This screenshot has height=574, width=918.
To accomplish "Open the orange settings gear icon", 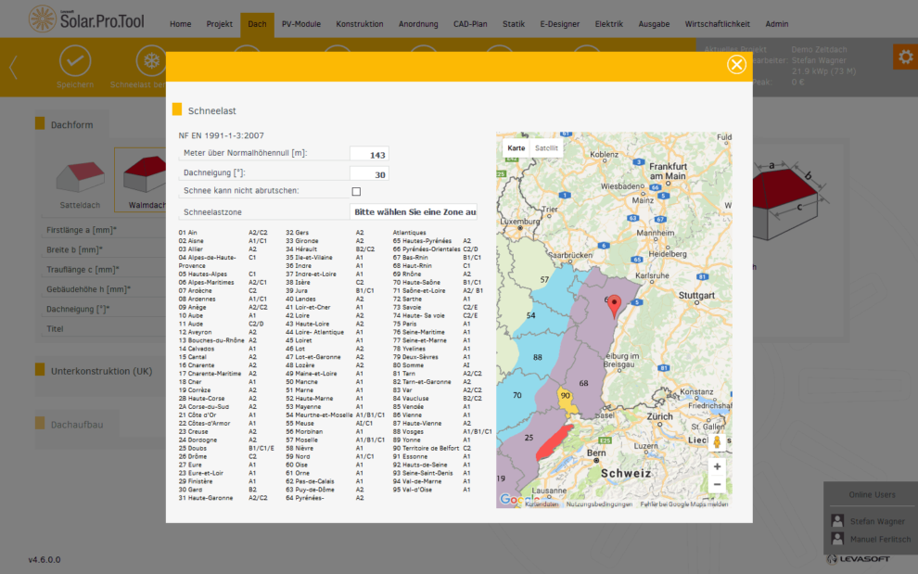I will pyautogui.click(x=904, y=57).
